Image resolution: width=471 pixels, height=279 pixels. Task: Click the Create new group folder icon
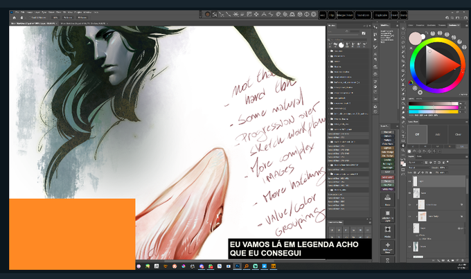[x=453, y=260]
